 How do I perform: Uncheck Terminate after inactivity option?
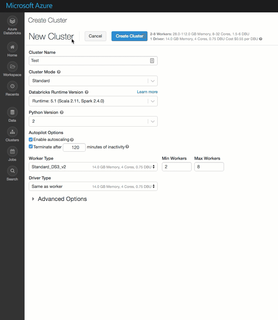[30, 146]
